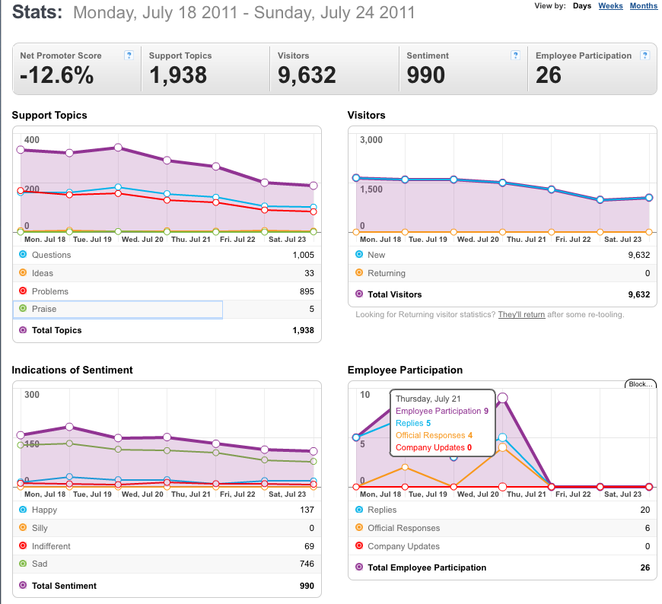The image size is (662, 604).
Task: Follow the "They'll return" link
Action: [521, 314]
